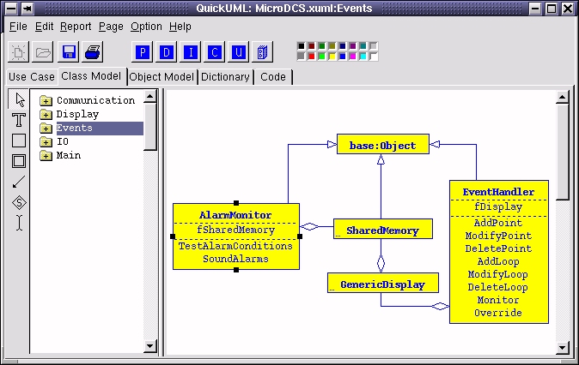Pick the single rectangle class tool

click(19, 141)
